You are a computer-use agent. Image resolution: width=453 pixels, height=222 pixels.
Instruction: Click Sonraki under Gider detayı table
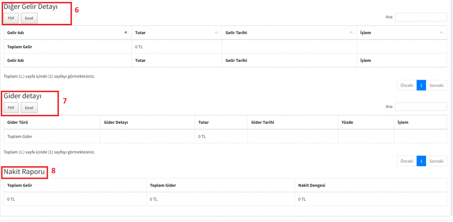pos(436,161)
